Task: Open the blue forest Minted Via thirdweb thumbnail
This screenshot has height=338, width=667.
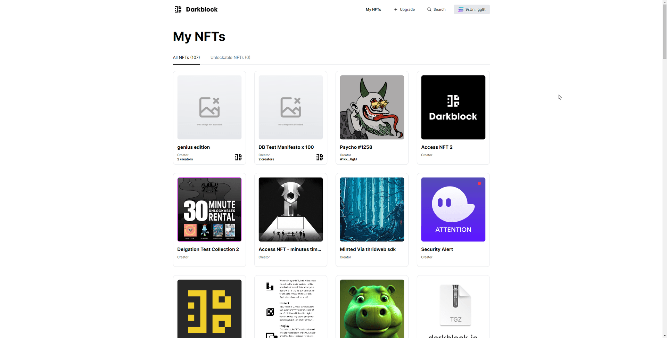Action: 372,209
